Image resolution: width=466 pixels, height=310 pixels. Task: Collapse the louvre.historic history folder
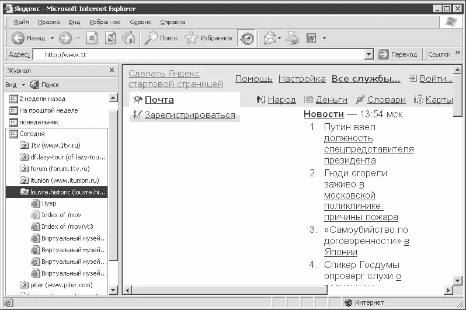click(x=57, y=192)
